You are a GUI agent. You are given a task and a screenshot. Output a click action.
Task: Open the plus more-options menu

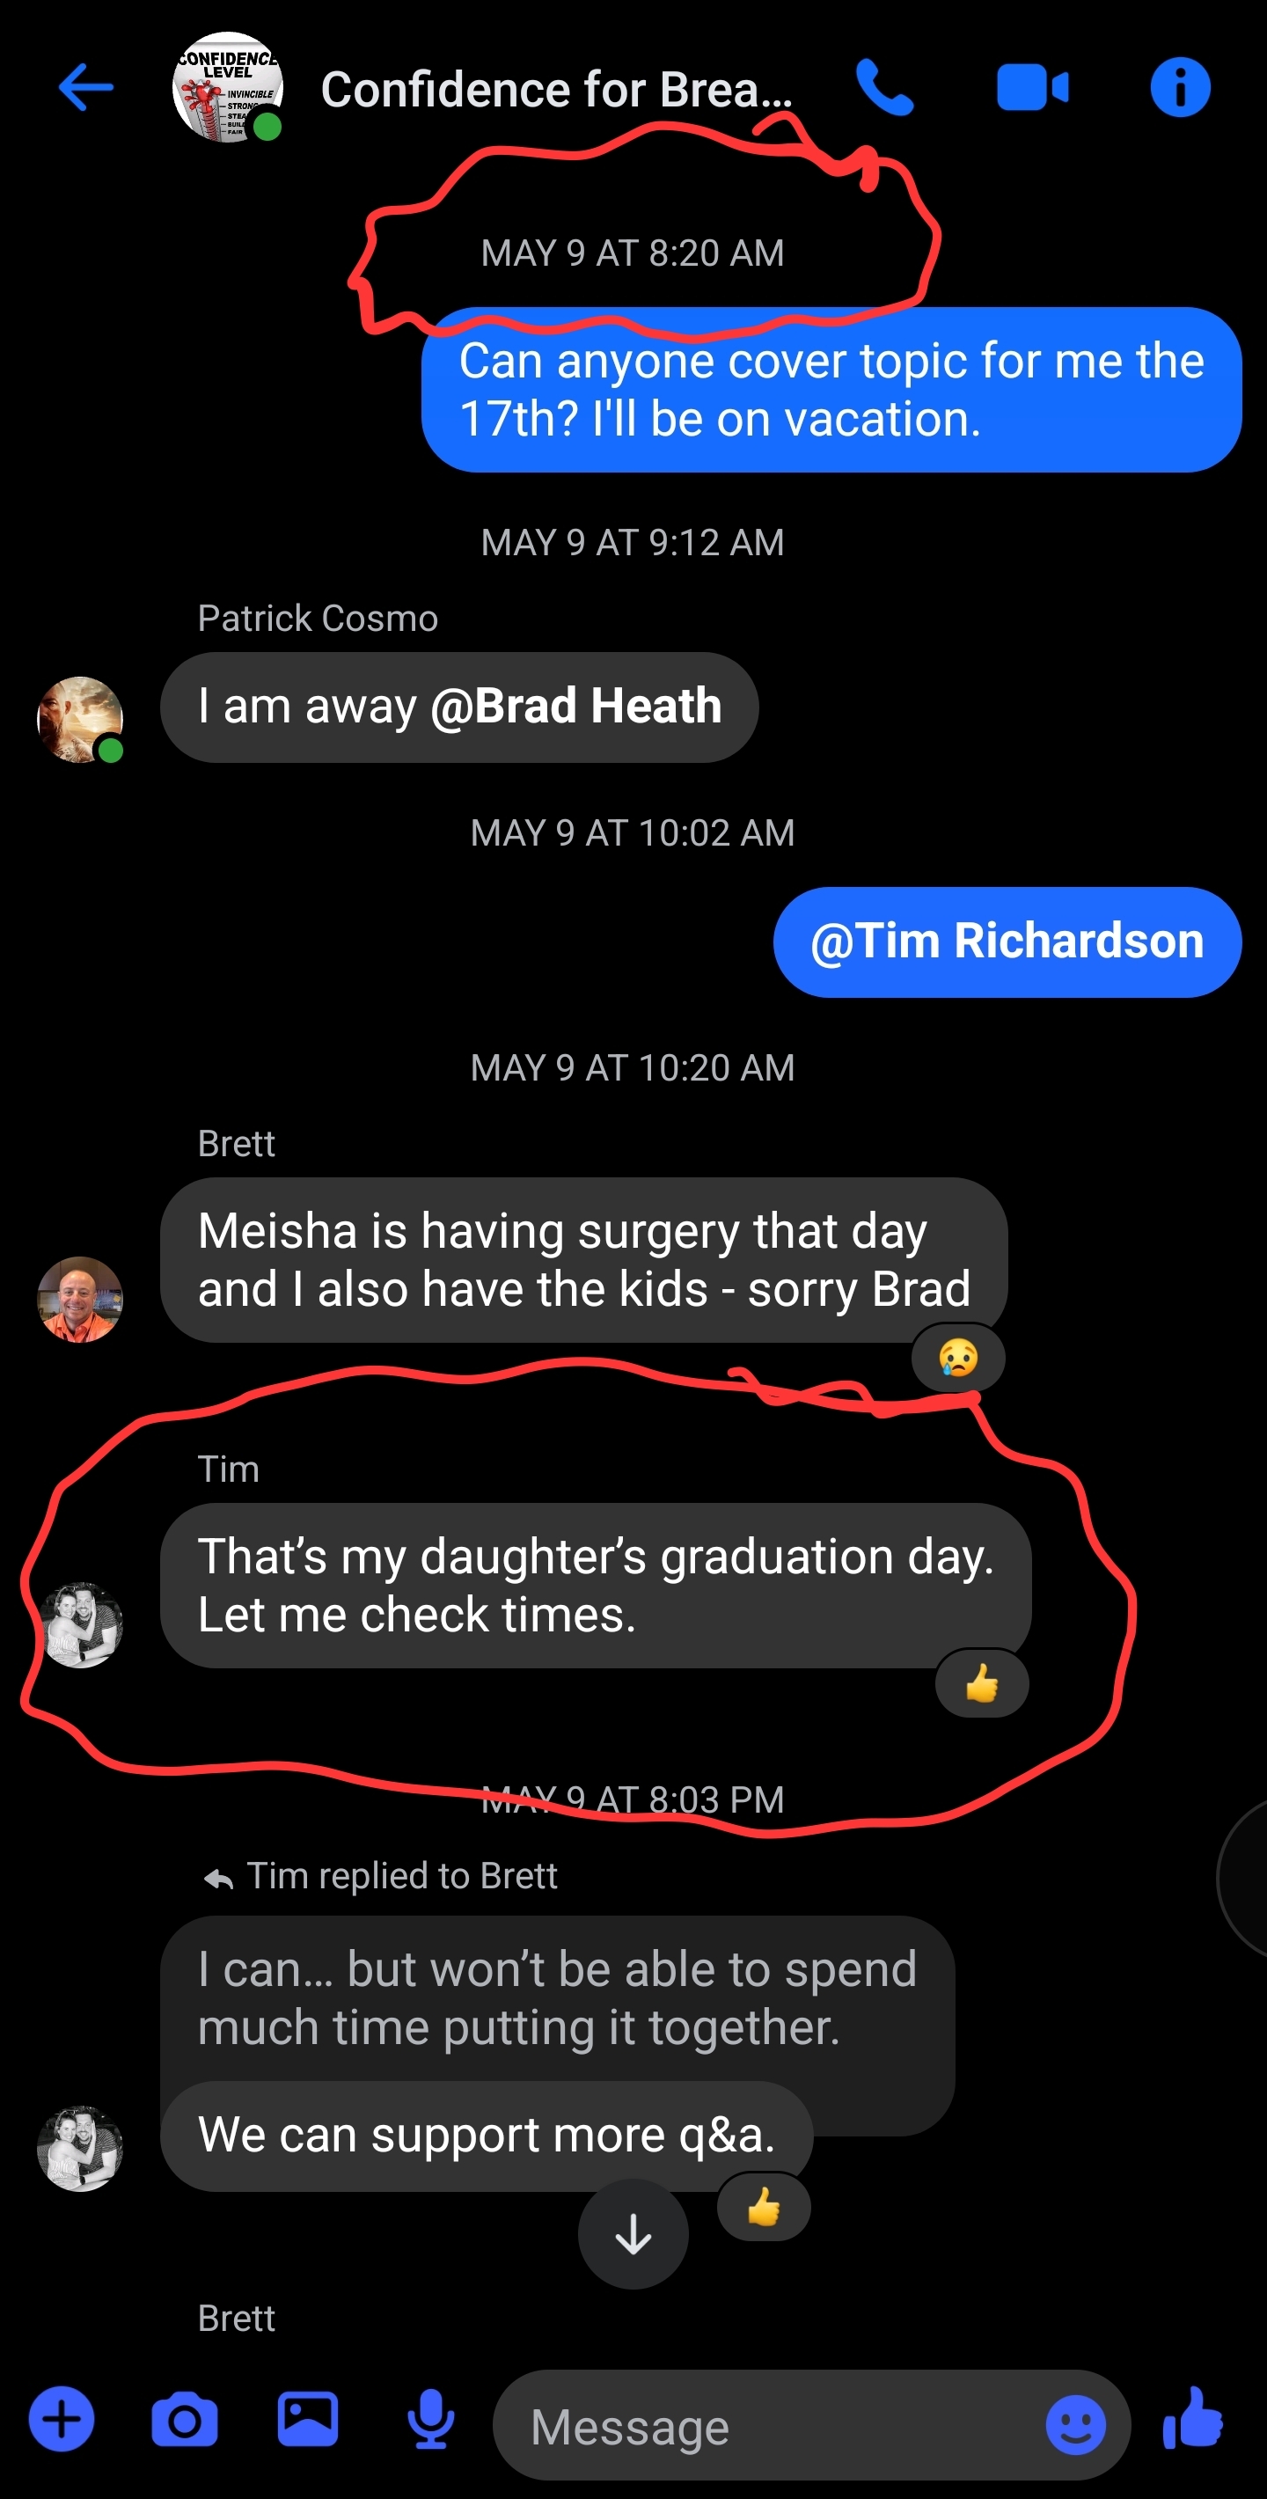coord(61,2420)
